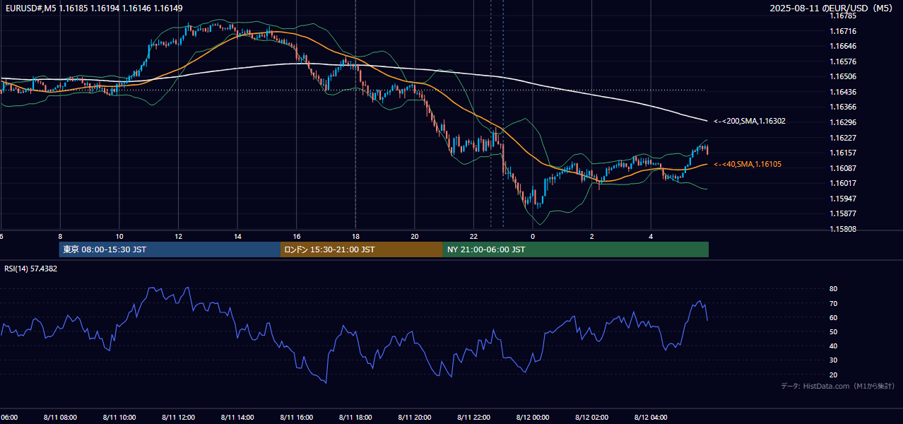
Task: Click hour label 0 on price chart axis
Action: (x=533, y=237)
